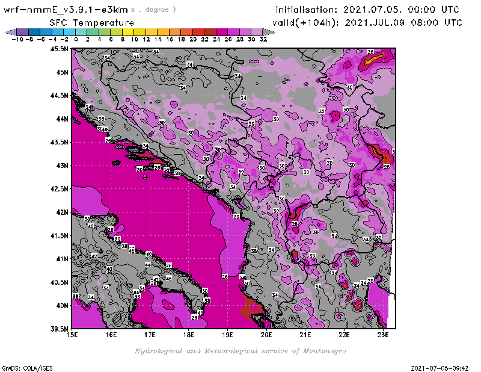
Task: Click the 19E longitude label
Action: click(228, 335)
